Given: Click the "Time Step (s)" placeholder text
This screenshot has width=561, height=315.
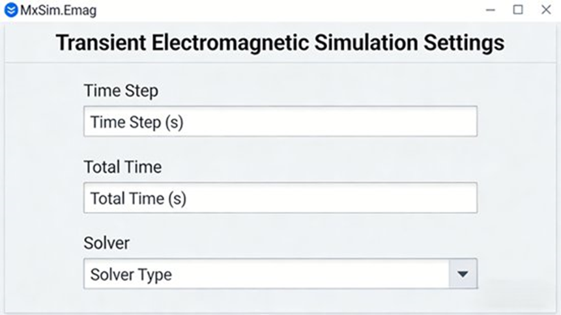Looking at the screenshot, I should tap(137, 122).
